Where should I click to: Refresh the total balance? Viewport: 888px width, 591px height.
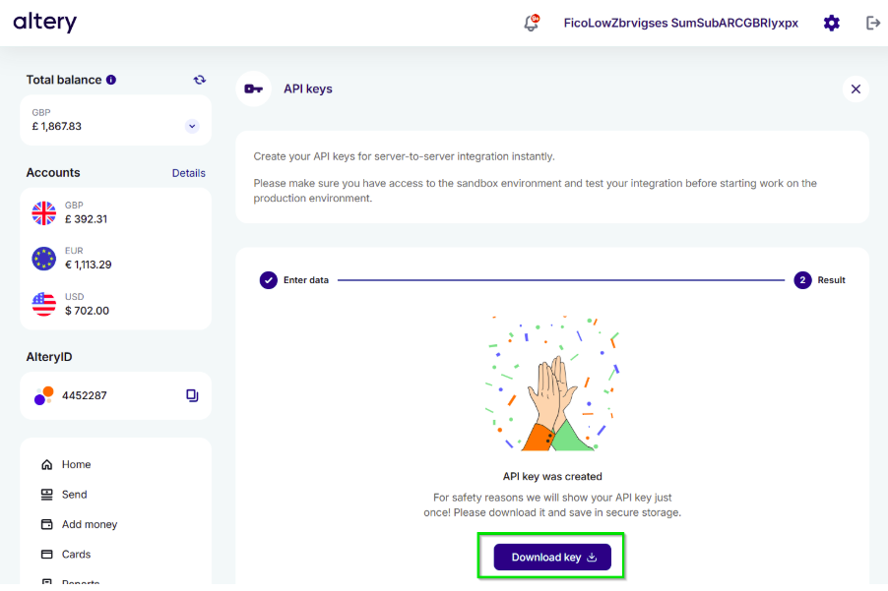(x=199, y=80)
